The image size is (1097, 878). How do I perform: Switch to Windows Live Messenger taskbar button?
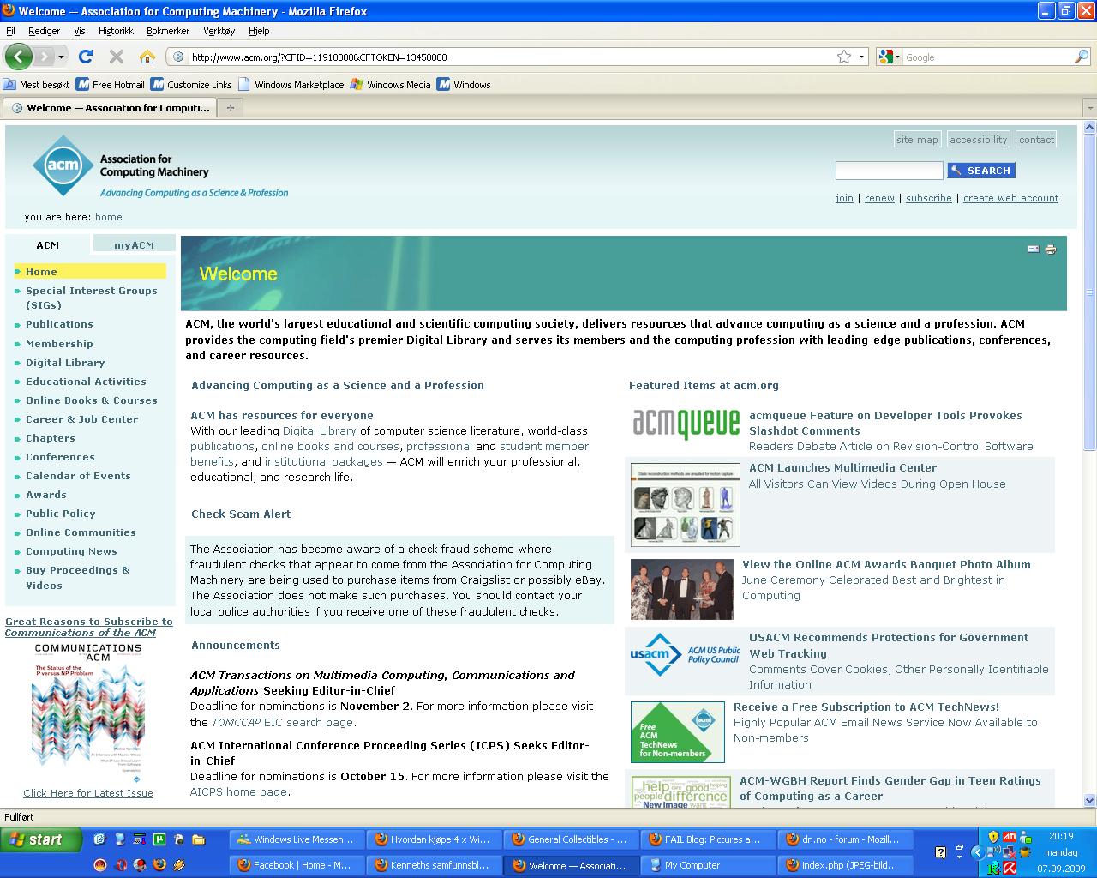297,839
